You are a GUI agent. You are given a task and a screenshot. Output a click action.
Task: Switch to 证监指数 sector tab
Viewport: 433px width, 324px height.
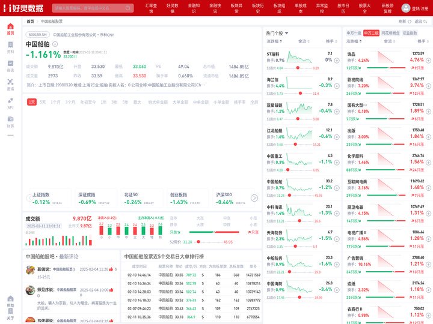pos(410,33)
